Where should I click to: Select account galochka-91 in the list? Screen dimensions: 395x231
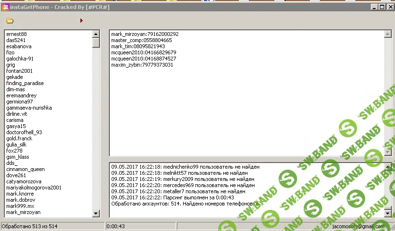tap(20, 59)
